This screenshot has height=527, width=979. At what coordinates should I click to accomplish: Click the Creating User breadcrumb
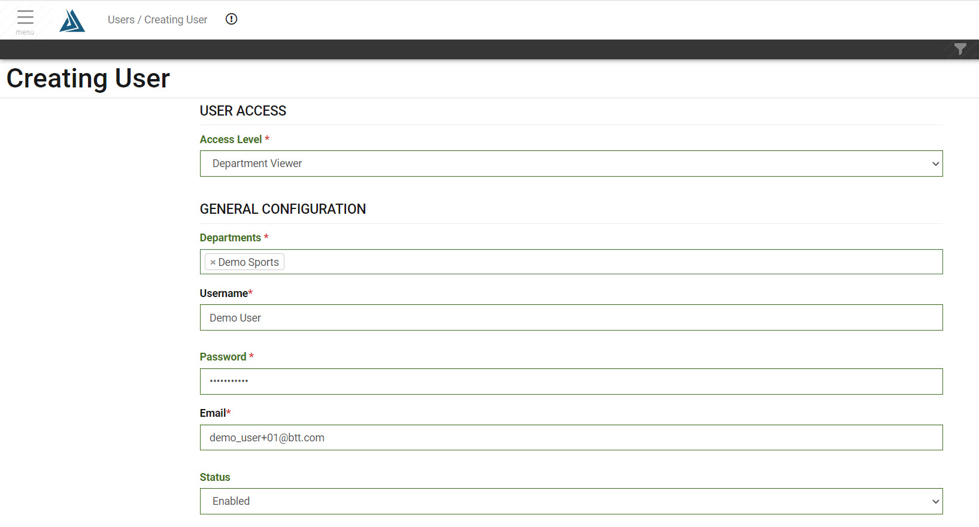(175, 20)
